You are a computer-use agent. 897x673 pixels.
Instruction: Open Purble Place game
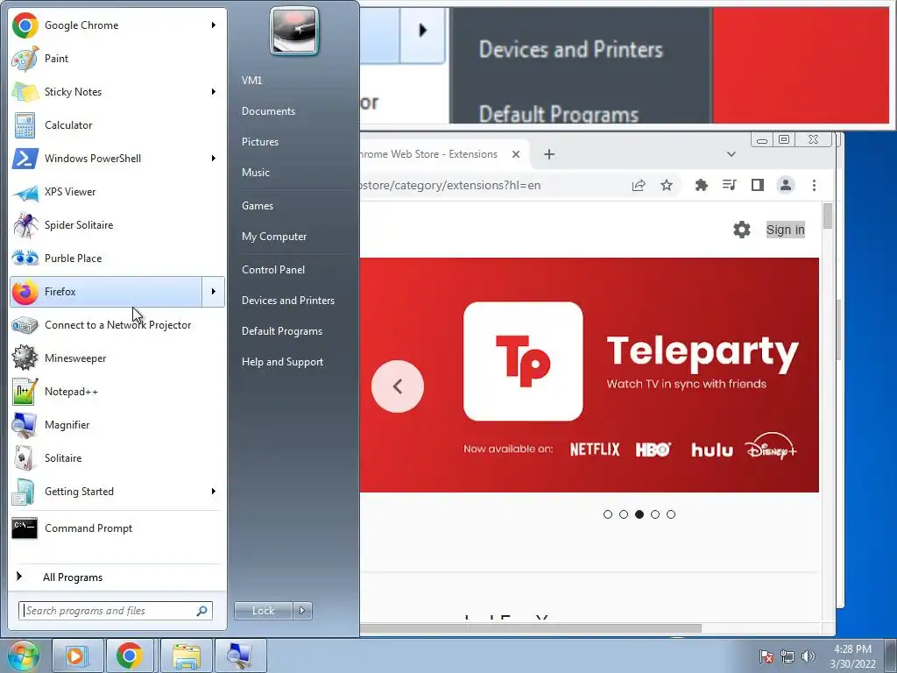tap(117, 259)
